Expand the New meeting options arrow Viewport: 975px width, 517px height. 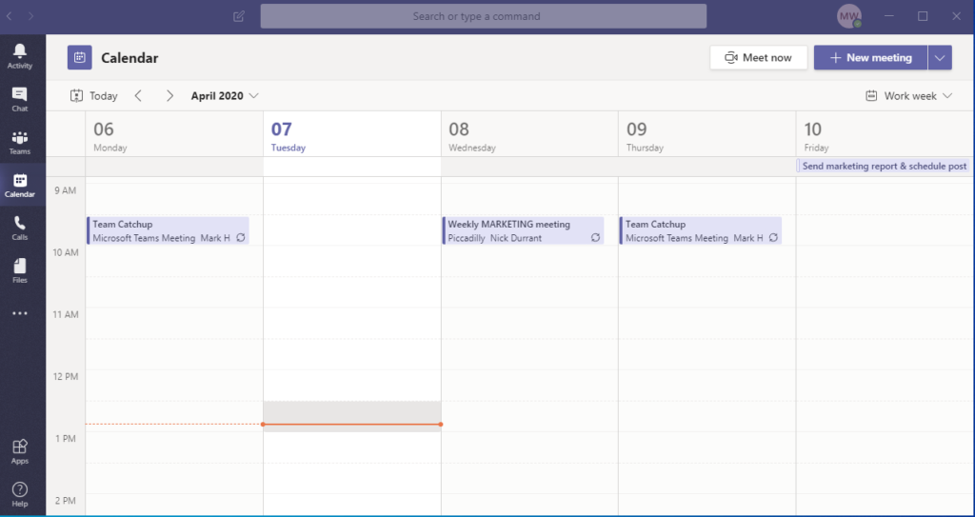tap(940, 57)
